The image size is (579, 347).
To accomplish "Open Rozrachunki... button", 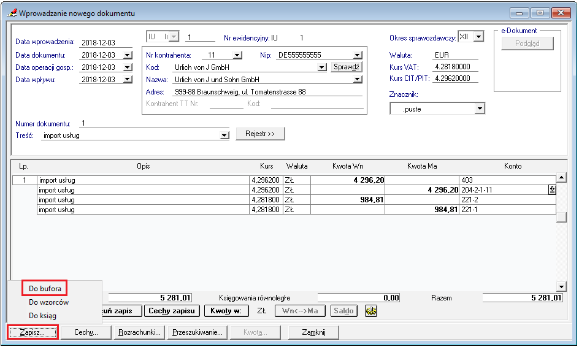I will point(139,332).
